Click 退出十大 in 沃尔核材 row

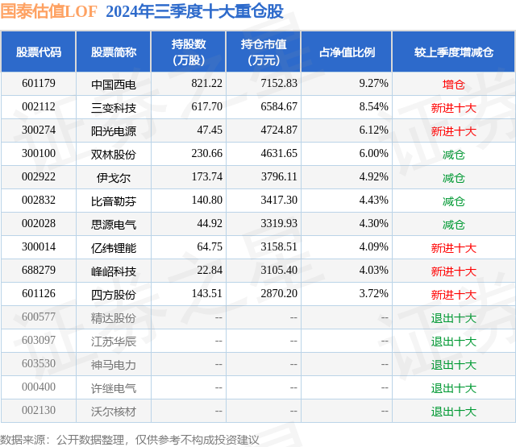coord(454,412)
